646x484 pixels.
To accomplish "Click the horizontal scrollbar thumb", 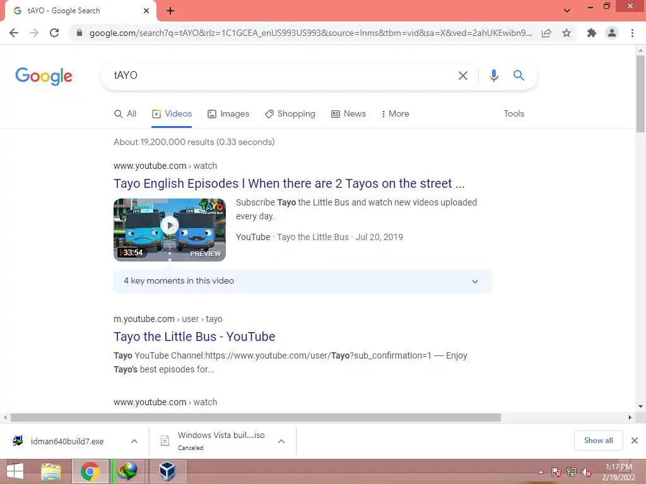I will (x=255, y=418).
